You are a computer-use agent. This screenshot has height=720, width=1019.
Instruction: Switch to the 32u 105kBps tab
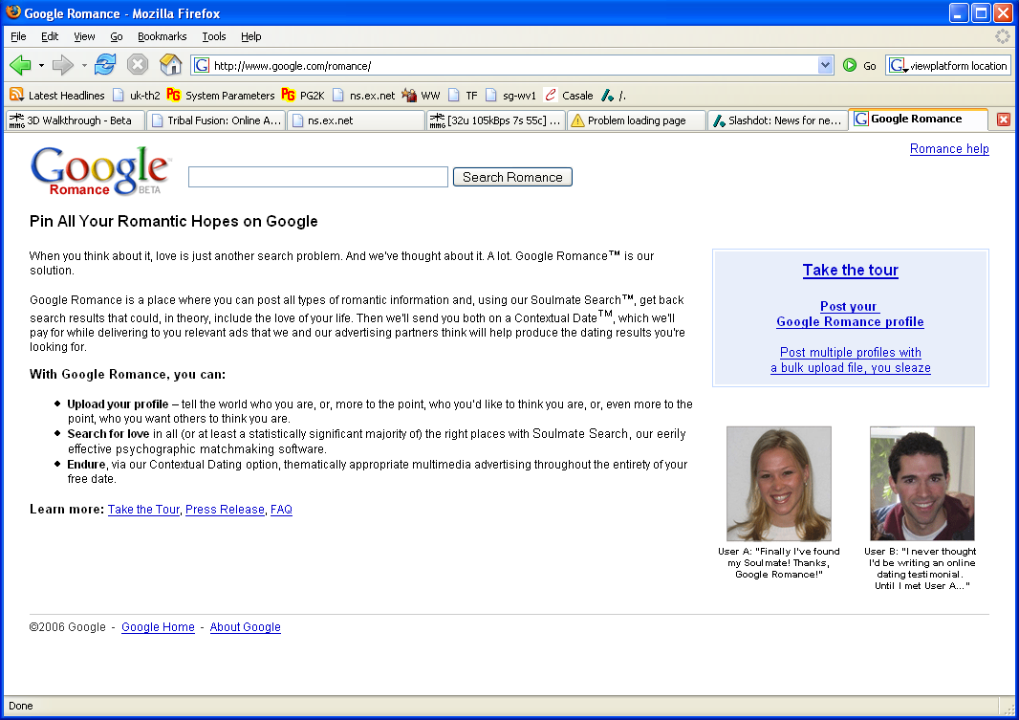point(496,120)
